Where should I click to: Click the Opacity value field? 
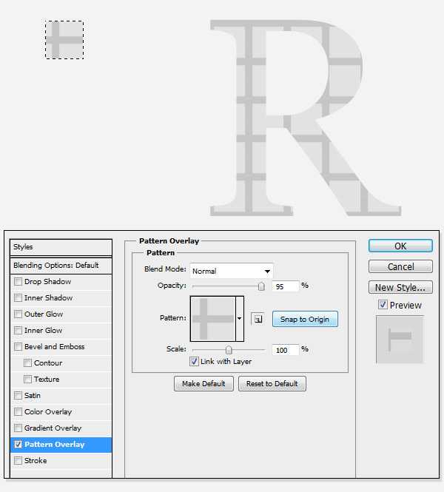click(285, 286)
